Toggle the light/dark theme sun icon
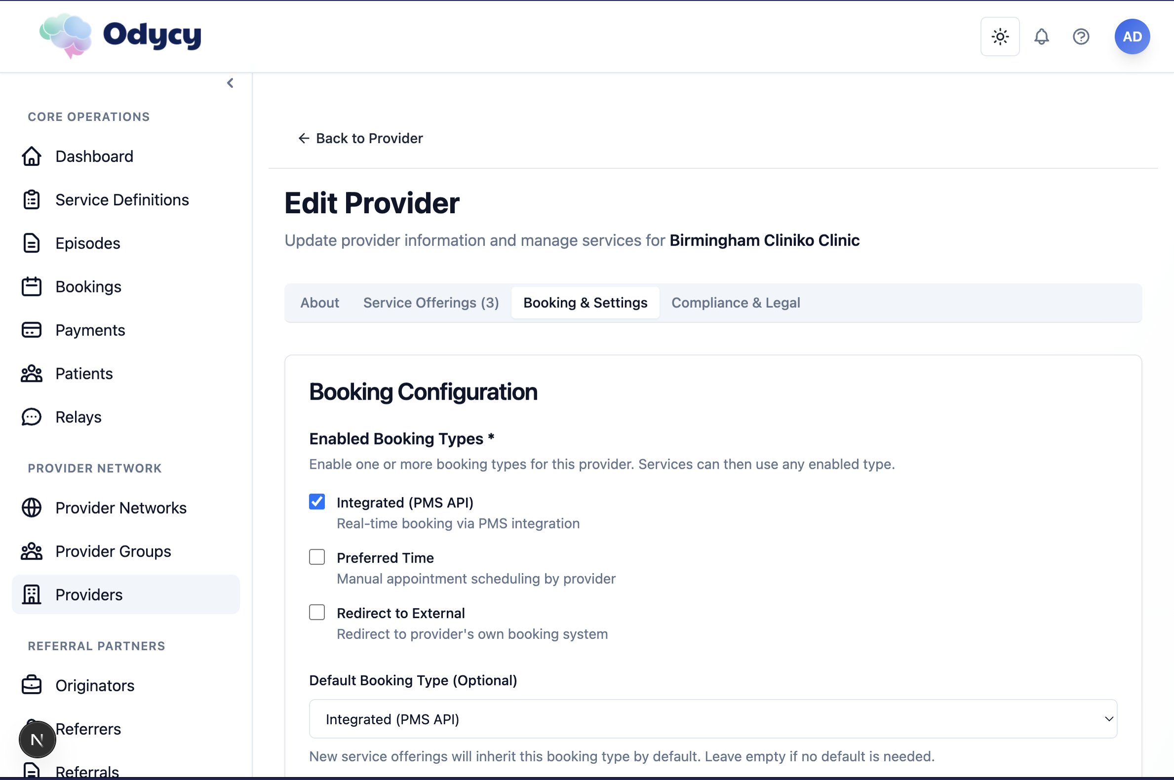The height and width of the screenshot is (780, 1174). [x=999, y=37]
